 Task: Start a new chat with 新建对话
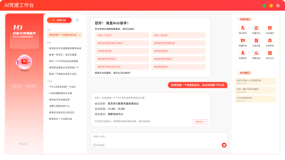tap(59, 20)
